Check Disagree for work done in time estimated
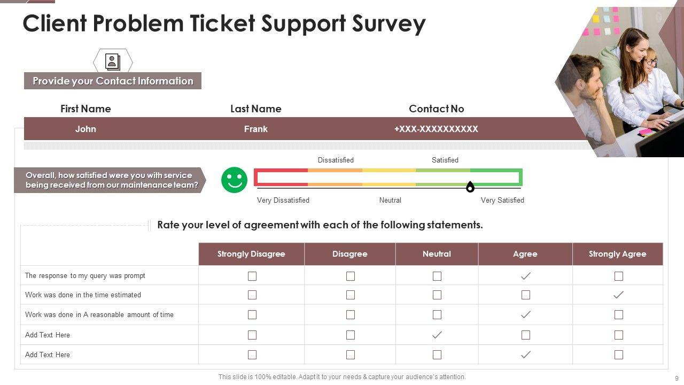Screen dimensions: 684x385 coord(351,295)
